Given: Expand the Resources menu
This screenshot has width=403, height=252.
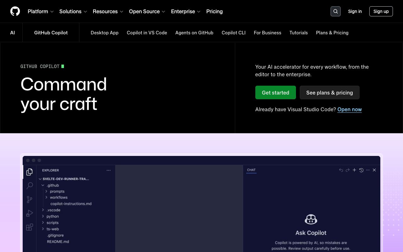Looking at the screenshot, I should coord(108,11).
